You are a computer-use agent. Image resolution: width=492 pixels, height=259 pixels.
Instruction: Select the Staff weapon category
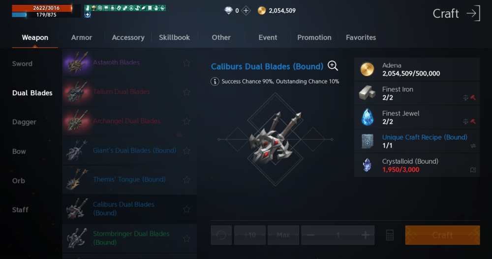20,210
